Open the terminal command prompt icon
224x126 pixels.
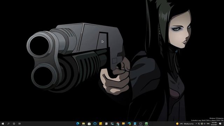[x=112, y=124]
